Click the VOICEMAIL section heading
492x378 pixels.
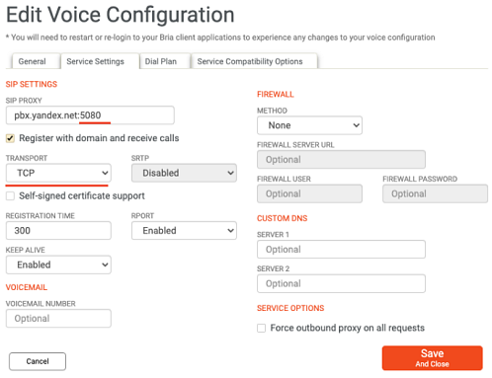pos(27,287)
